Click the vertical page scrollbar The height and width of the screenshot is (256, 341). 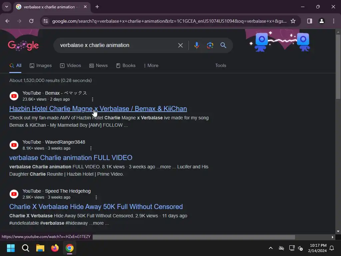pos(338,67)
